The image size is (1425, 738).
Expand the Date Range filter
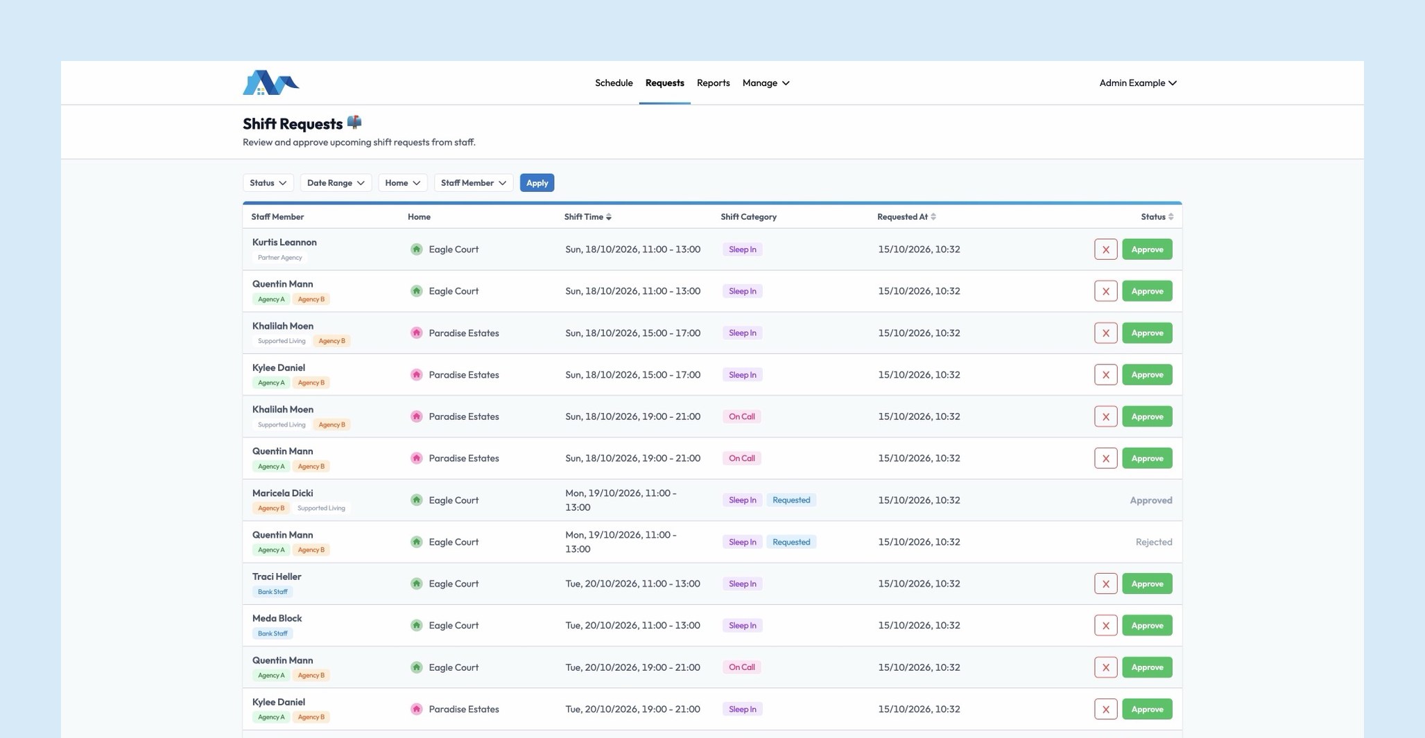click(336, 183)
